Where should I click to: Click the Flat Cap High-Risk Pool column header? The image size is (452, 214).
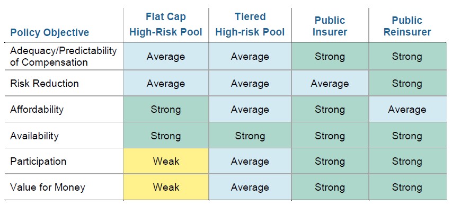coord(166,26)
